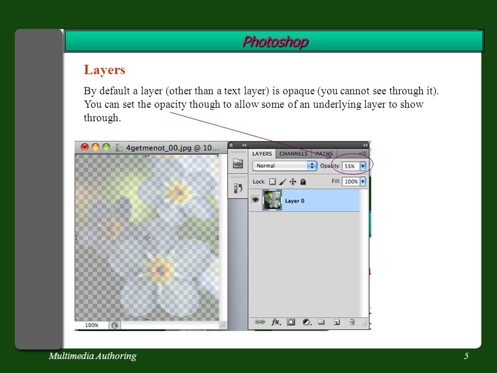497x373 pixels.
Task: Click the 4getmenot_00.jpg document title
Action: 172,148
